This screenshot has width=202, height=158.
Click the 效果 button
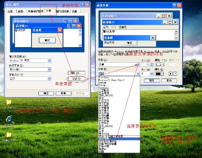(x=76, y=73)
